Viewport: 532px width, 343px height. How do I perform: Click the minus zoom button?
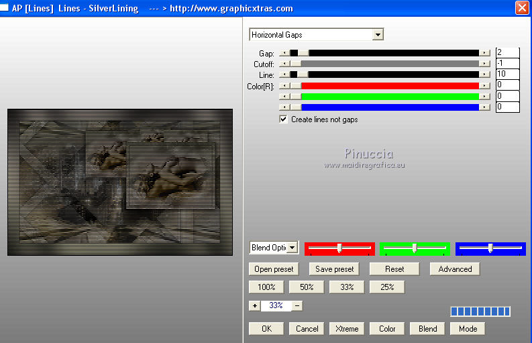[297, 305]
